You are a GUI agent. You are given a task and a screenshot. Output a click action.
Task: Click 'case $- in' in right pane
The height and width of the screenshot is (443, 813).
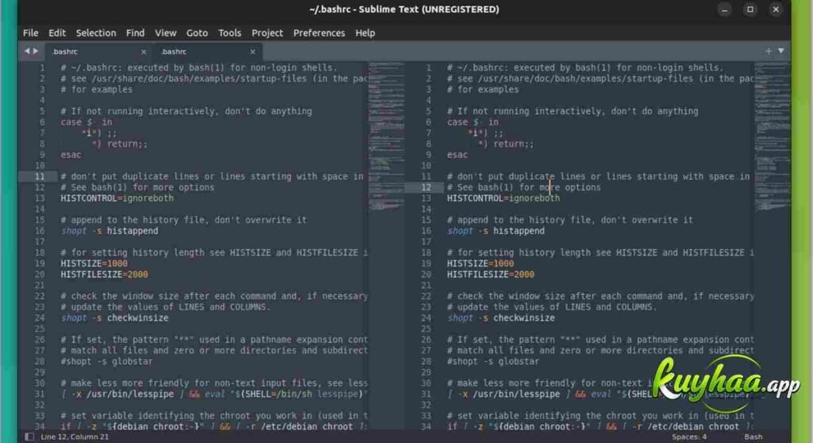click(x=472, y=122)
